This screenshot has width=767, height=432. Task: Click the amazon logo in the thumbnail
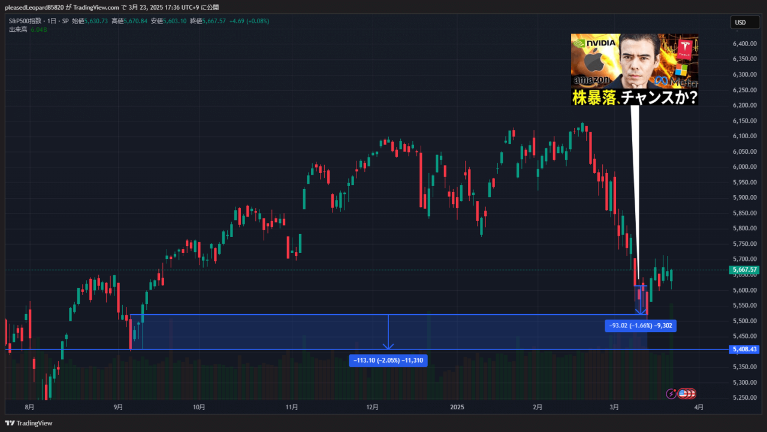pos(590,80)
